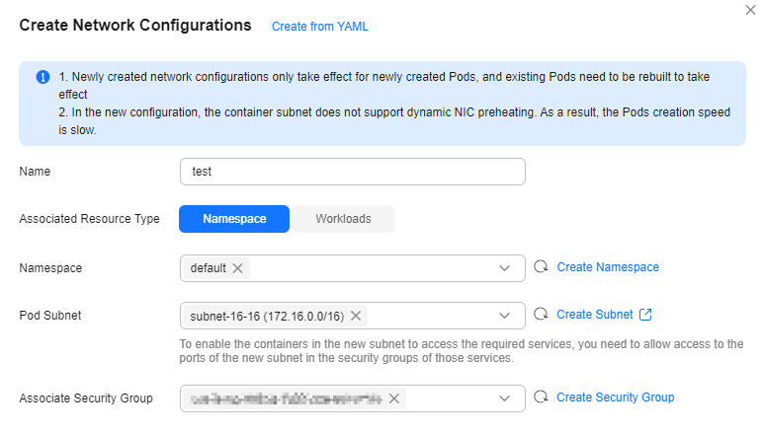The height and width of the screenshot is (433, 764).
Task: Refresh the security group list
Action: 541,397
